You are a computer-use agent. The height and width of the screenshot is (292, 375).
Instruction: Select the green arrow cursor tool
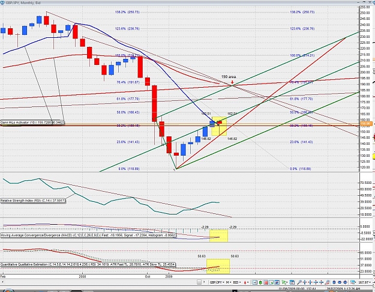(x=284, y=282)
